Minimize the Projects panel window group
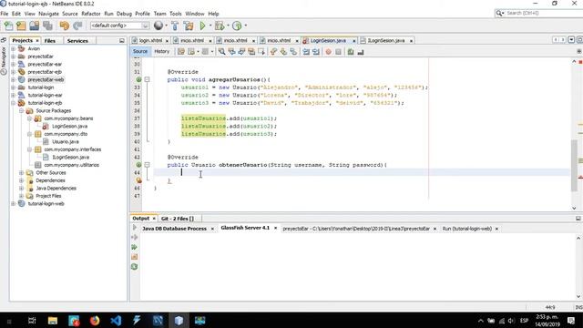The height and width of the screenshot is (328, 583). click(122, 40)
